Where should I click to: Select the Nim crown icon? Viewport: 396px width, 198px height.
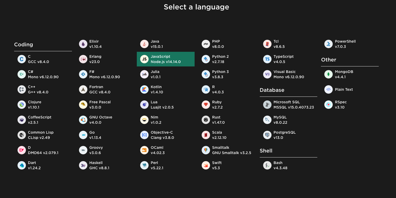point(144,120)
